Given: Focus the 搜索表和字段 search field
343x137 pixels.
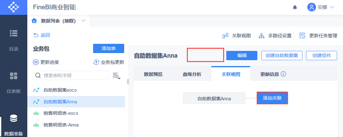Looking at the screenshot, I should (x=71, y=75).
